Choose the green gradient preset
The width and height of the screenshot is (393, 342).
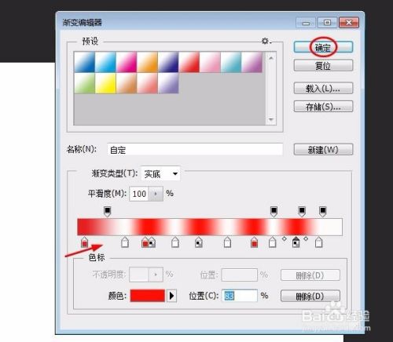tap(84, 83)
